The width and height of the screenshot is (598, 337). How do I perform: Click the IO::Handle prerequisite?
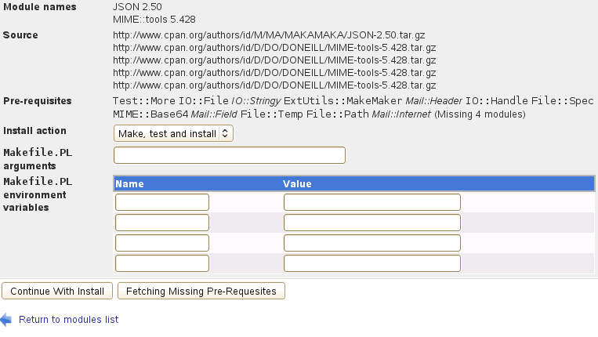497,101
